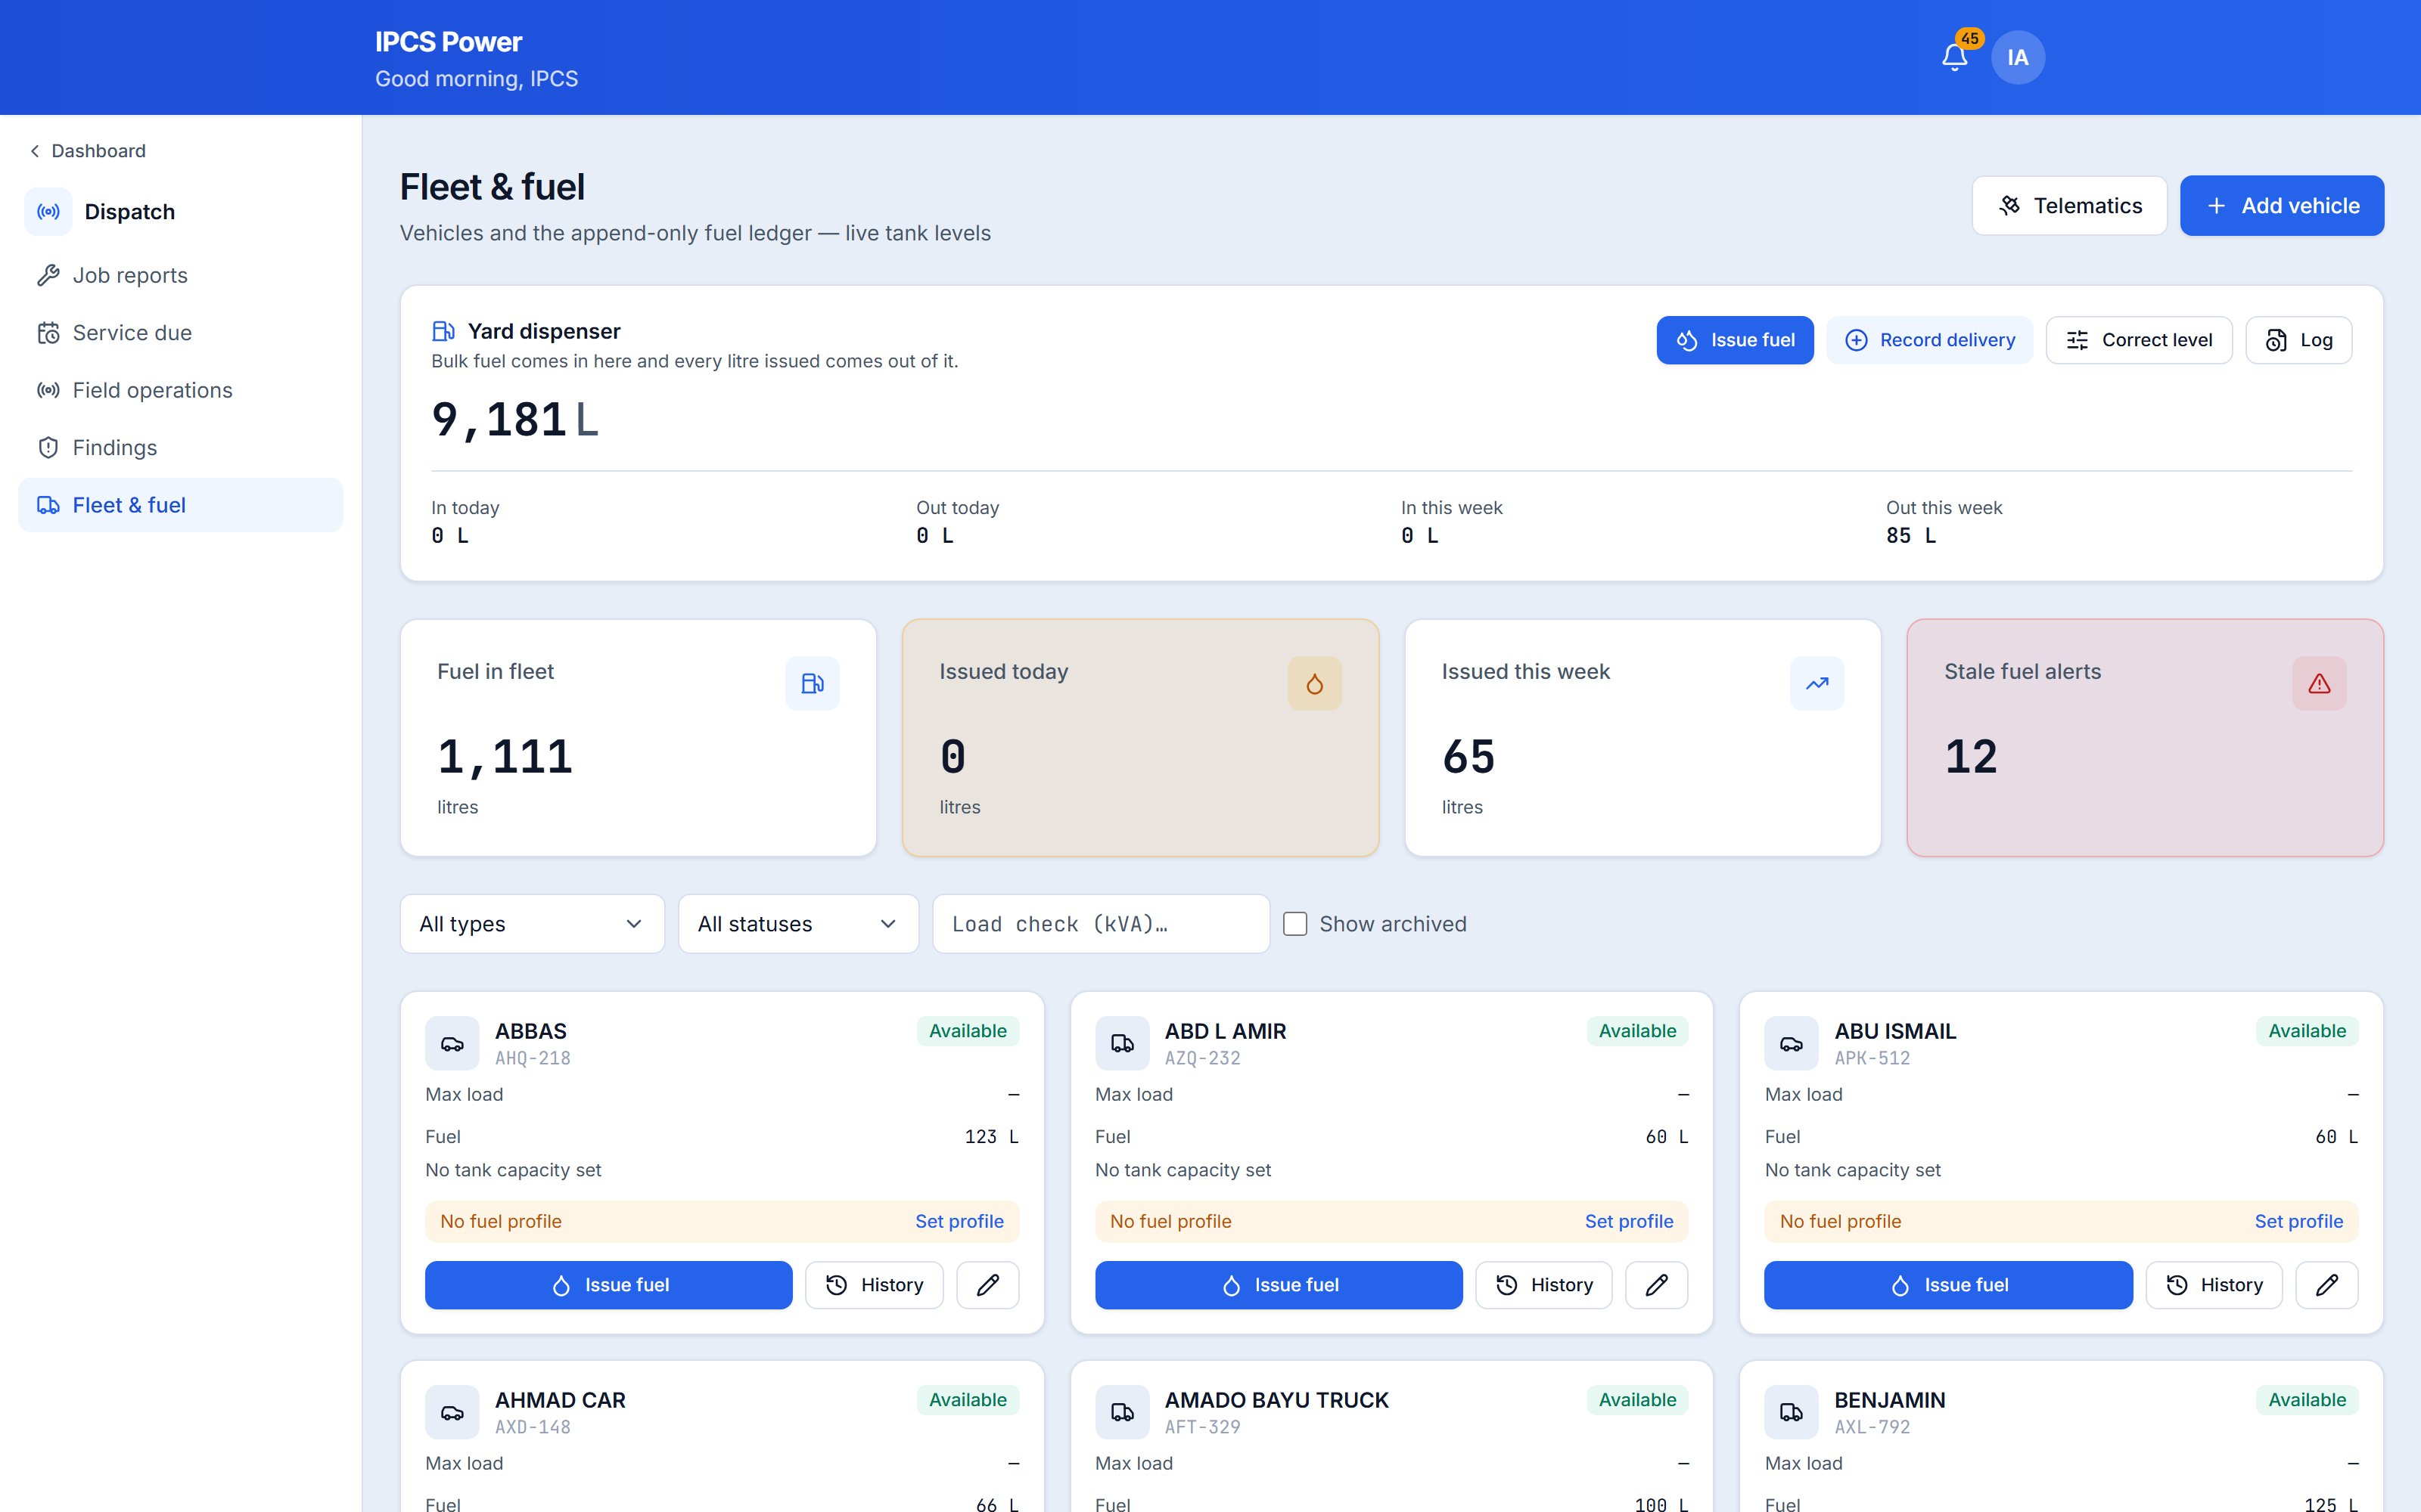Issue fuel from Yard dispenser
2421x1512 pixels.
coord(1734,340)
